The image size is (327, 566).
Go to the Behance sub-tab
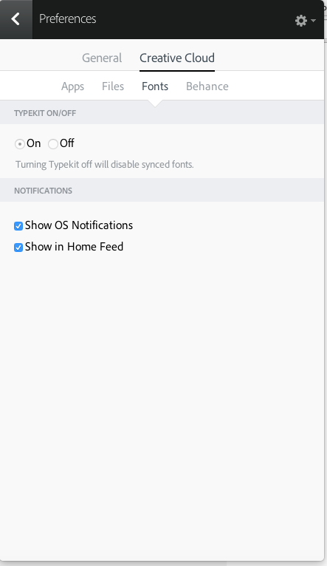click(207, 86)
